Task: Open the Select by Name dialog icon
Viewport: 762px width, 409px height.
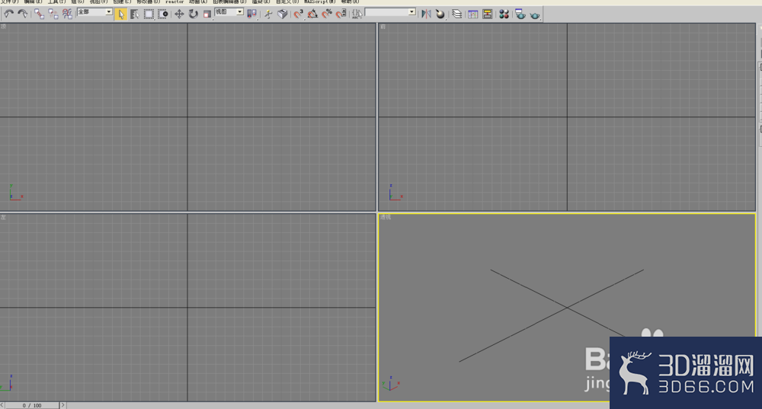Action: 135,14
